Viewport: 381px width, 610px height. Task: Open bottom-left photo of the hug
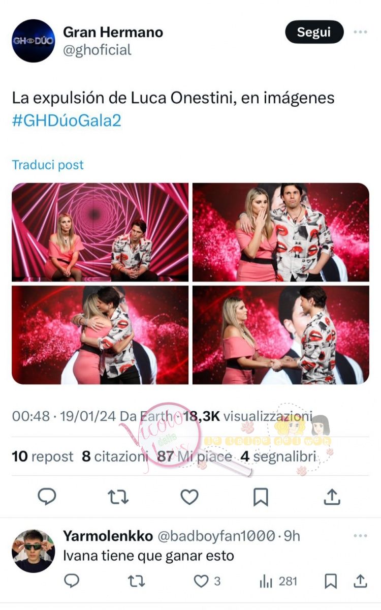[100, 335]
